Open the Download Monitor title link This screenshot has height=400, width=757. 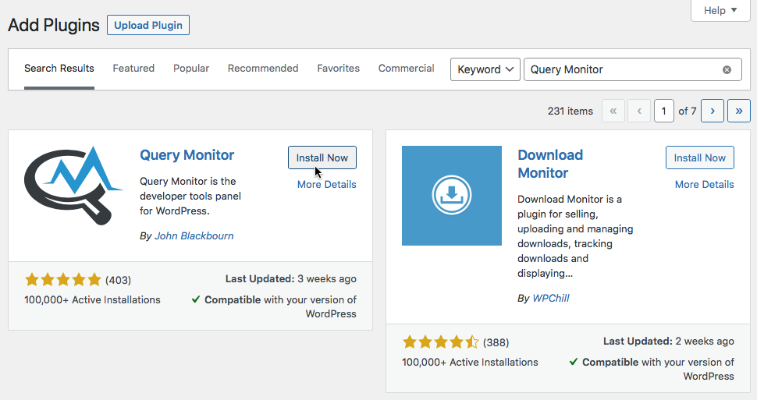(550, 164)
